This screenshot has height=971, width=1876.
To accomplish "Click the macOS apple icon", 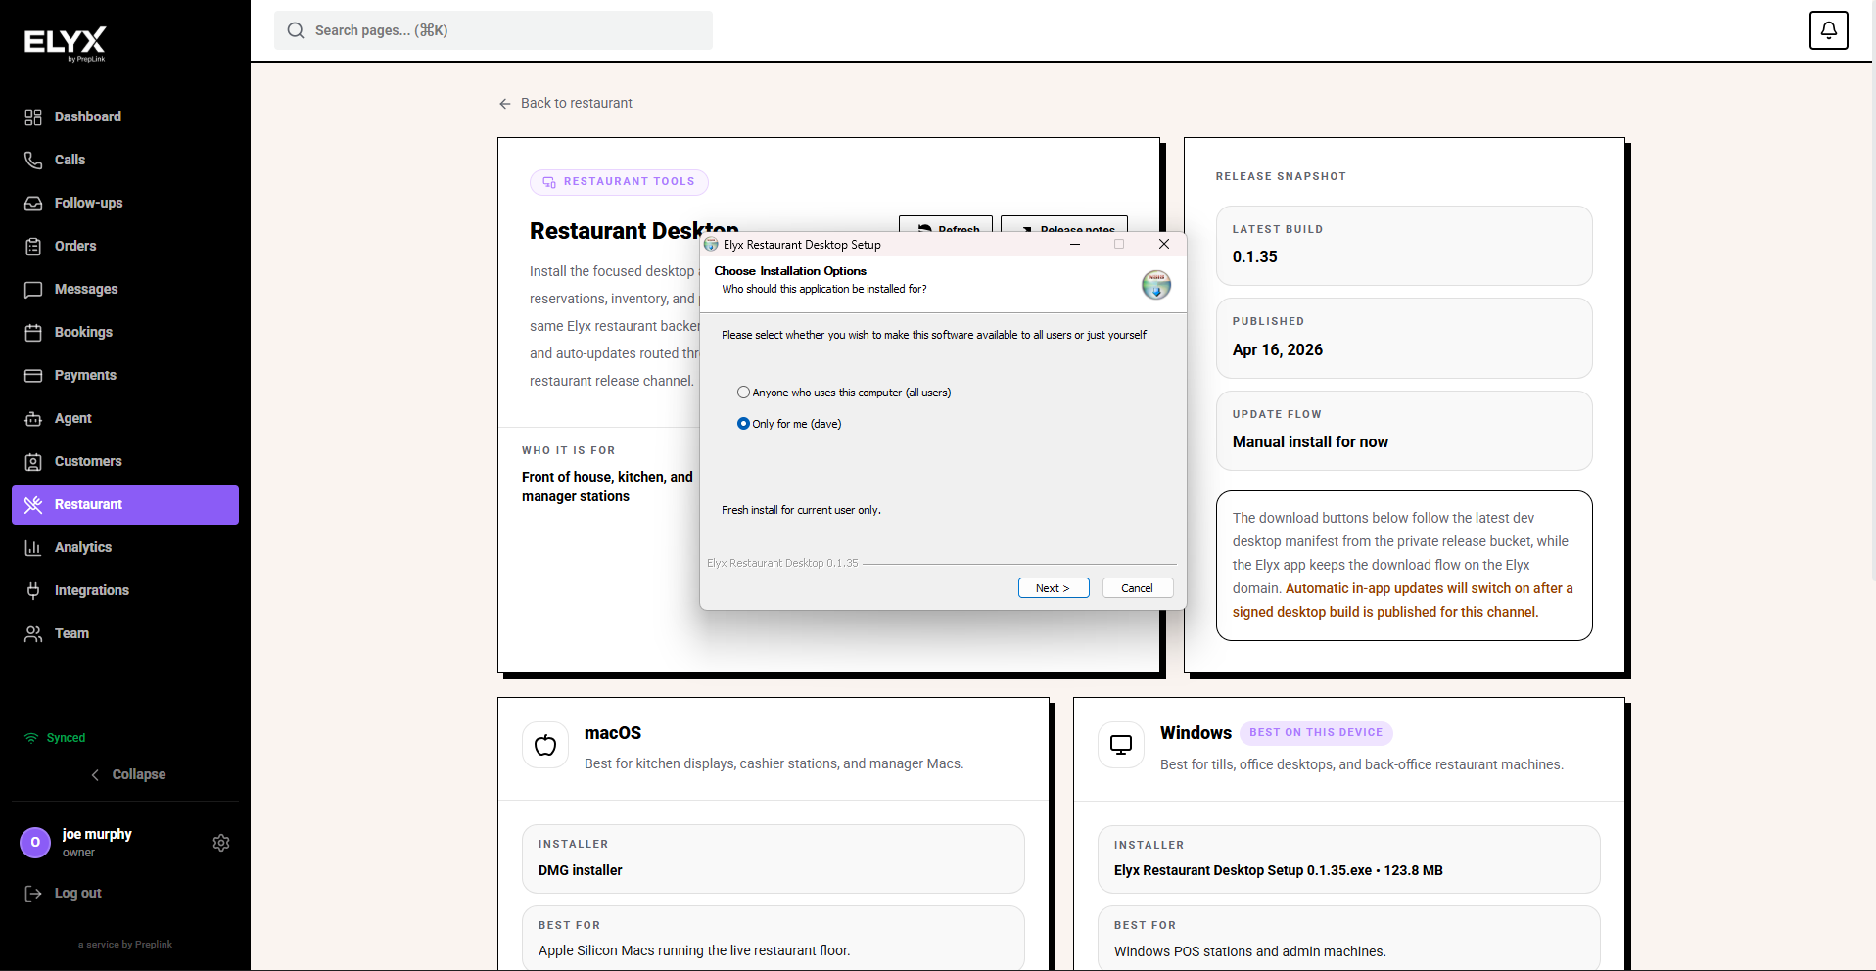I will pyautogui.click(x=545, y=746).
